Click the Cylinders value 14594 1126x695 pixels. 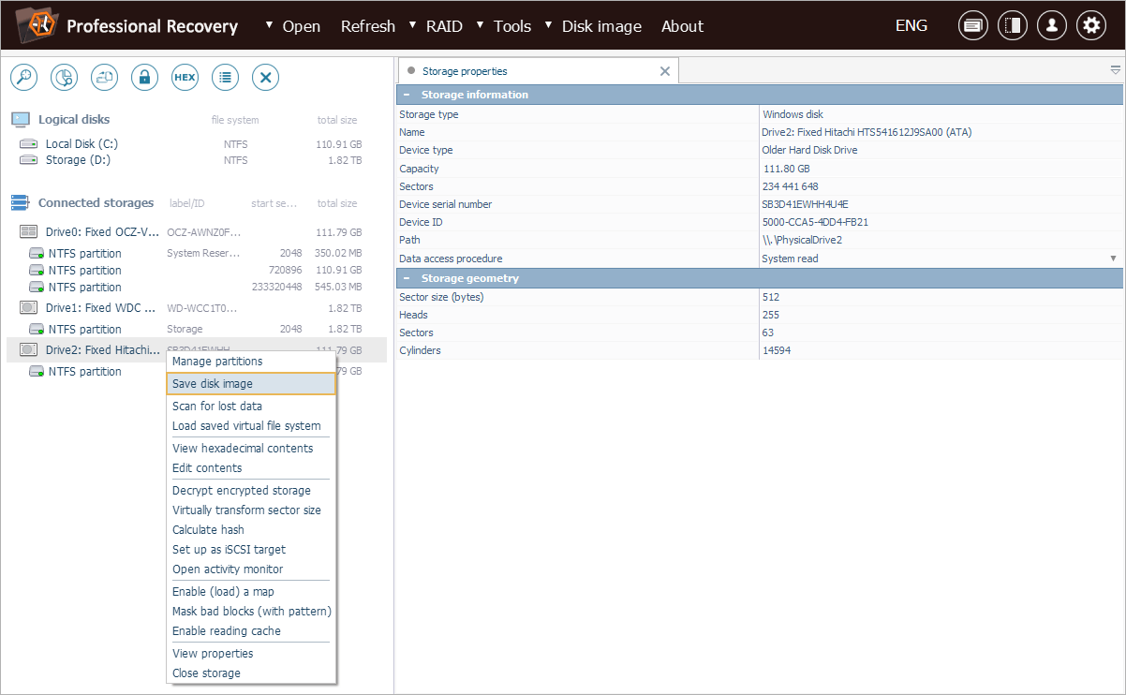(x=776, y=350)
